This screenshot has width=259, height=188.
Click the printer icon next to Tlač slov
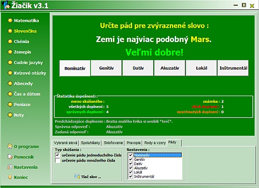77,177
